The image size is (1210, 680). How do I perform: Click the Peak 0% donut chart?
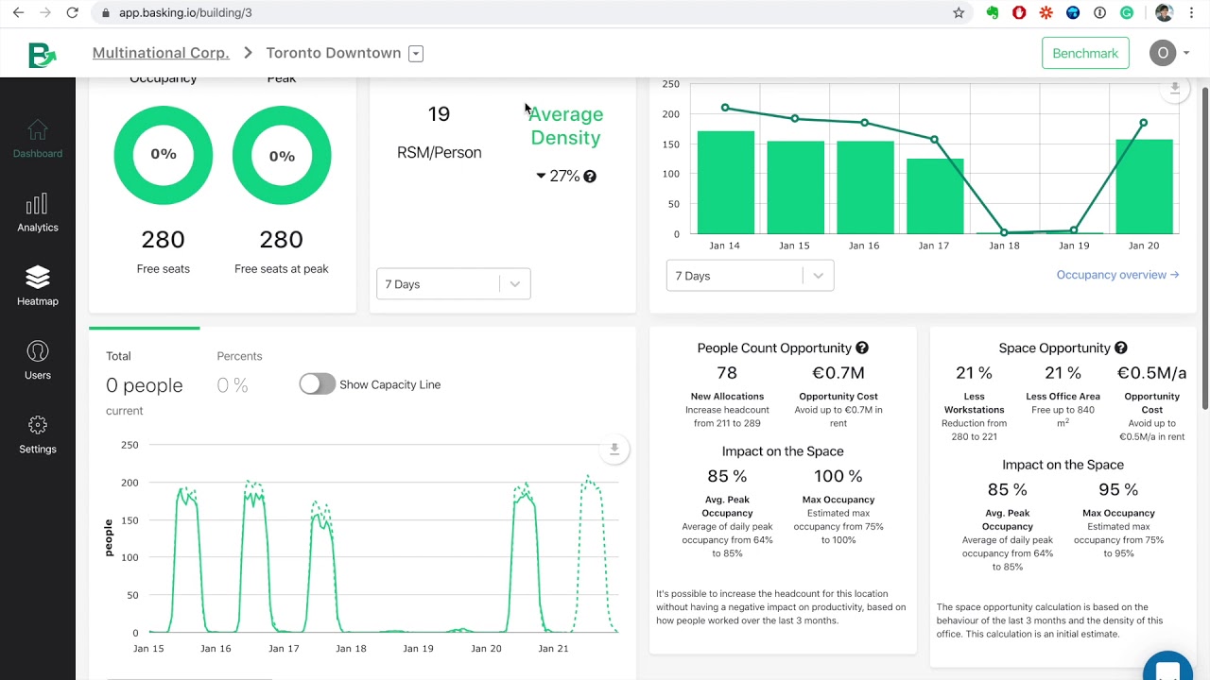[282, 155]
